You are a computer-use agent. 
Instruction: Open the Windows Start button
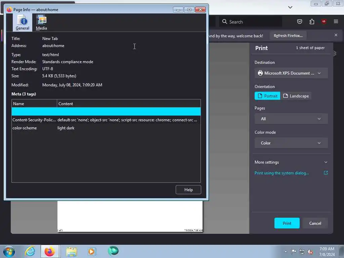click(x=9, y=251)
